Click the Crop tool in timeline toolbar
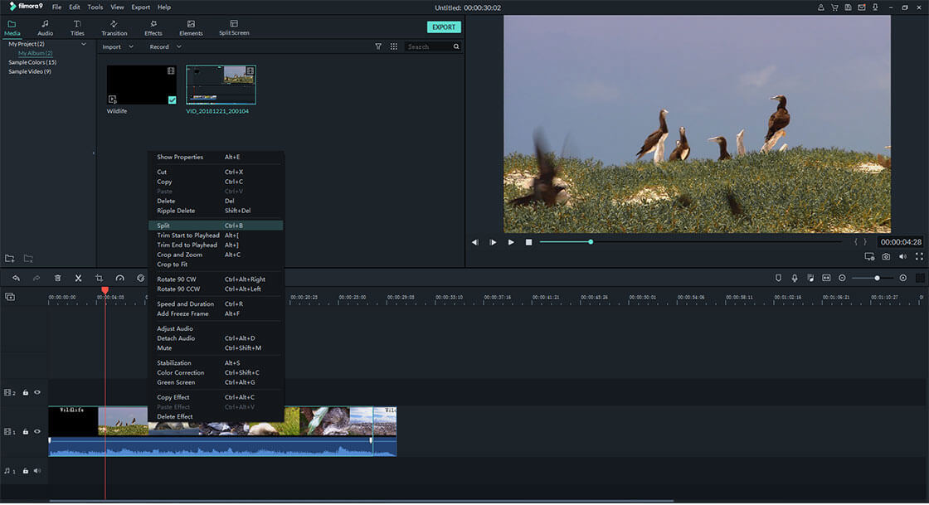929x505 pixels. [x=99, y=278]
